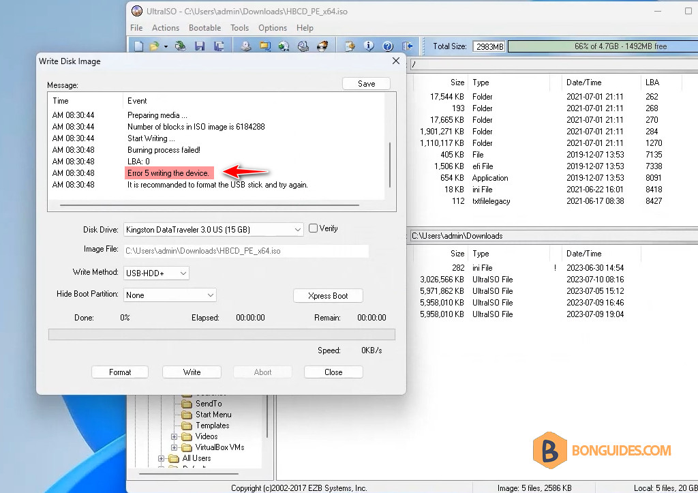Click the C:\Users\admin\Downloads path field
Screen dimensions: 698x493
click(553, 235)
